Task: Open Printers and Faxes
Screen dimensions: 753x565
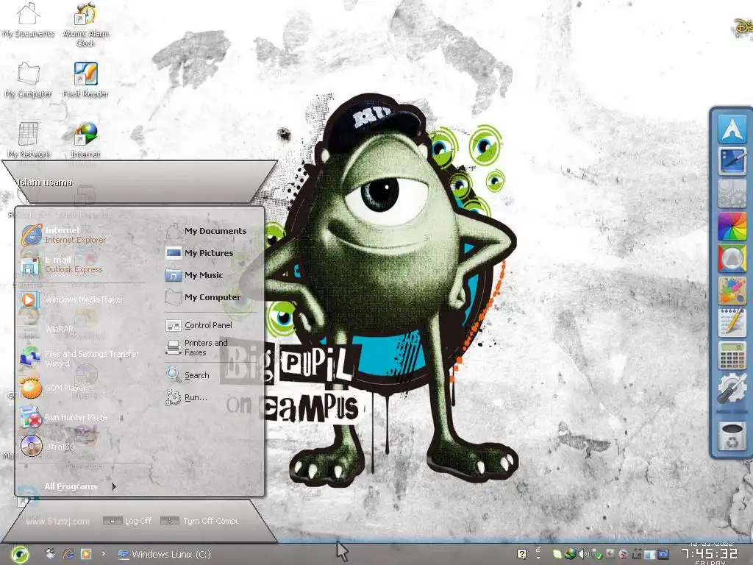Action: point(197,347)
